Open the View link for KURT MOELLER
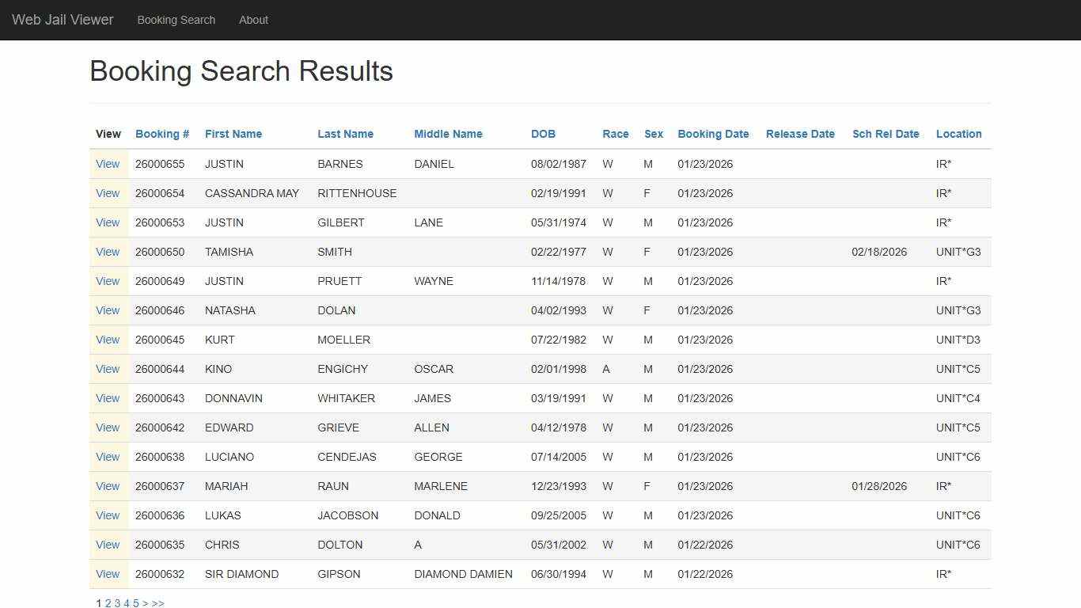 point(108,340)
